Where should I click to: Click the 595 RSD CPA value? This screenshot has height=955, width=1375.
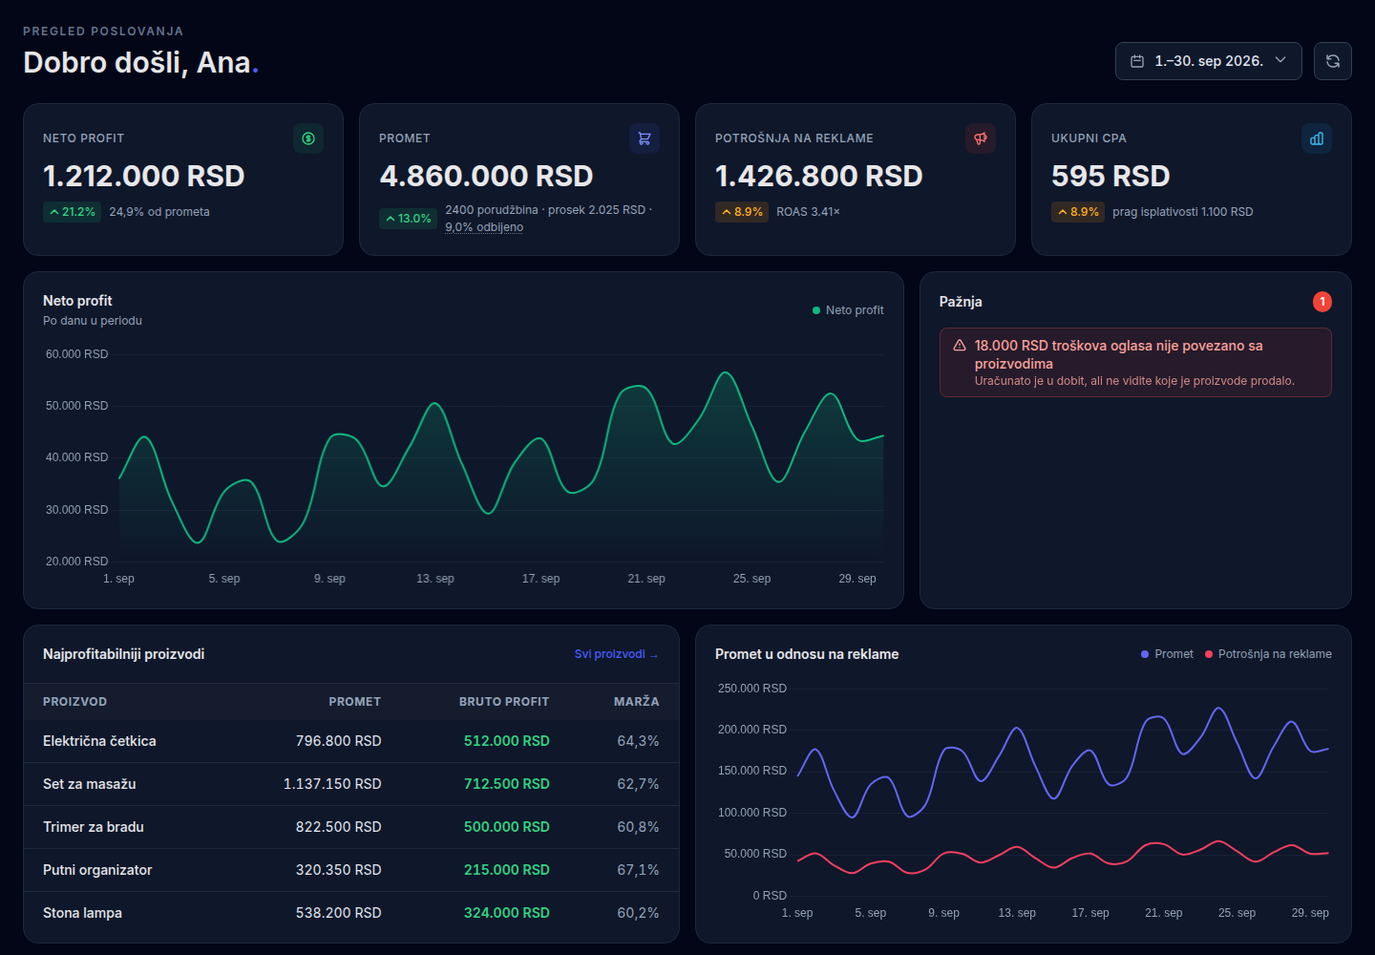[1111, 177]
